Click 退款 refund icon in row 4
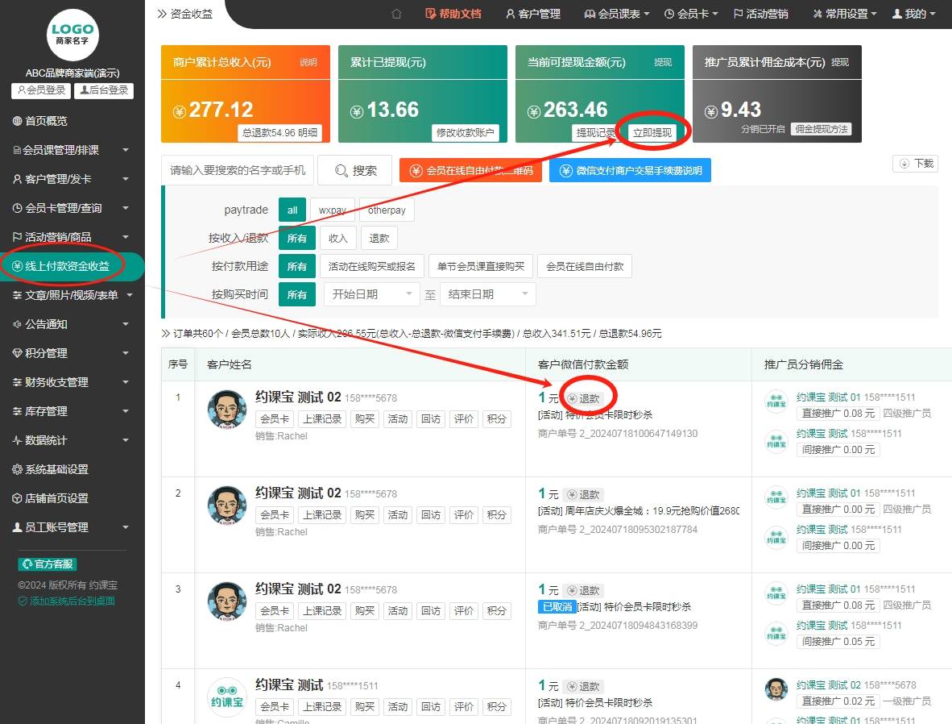The width and height of the screenshot is (952, 724). pos(583,687)
